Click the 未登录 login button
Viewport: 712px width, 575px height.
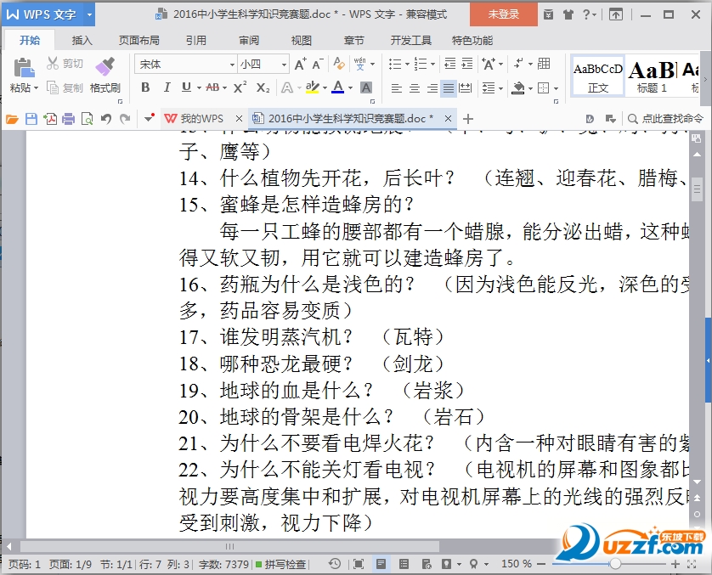click(504, 14)
